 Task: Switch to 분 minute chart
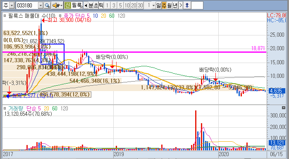point(91,5)
